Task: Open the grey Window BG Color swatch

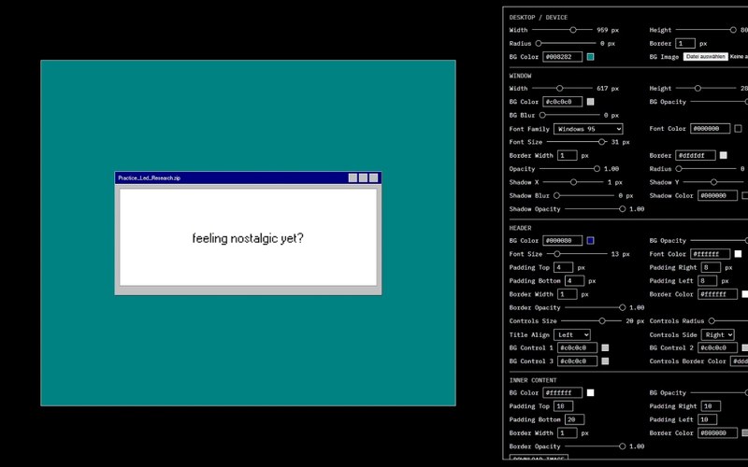Action: click(x=590, y=102)
